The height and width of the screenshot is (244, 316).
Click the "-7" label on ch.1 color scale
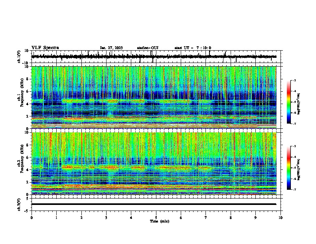point(294,124)
